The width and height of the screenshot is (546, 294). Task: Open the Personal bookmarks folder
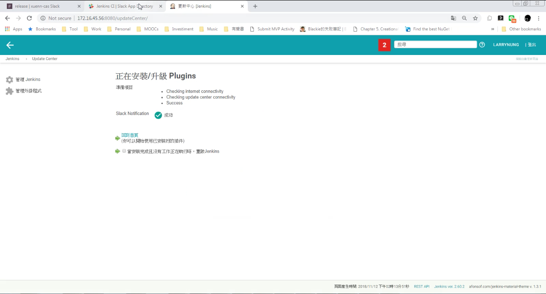pos(119,29)
